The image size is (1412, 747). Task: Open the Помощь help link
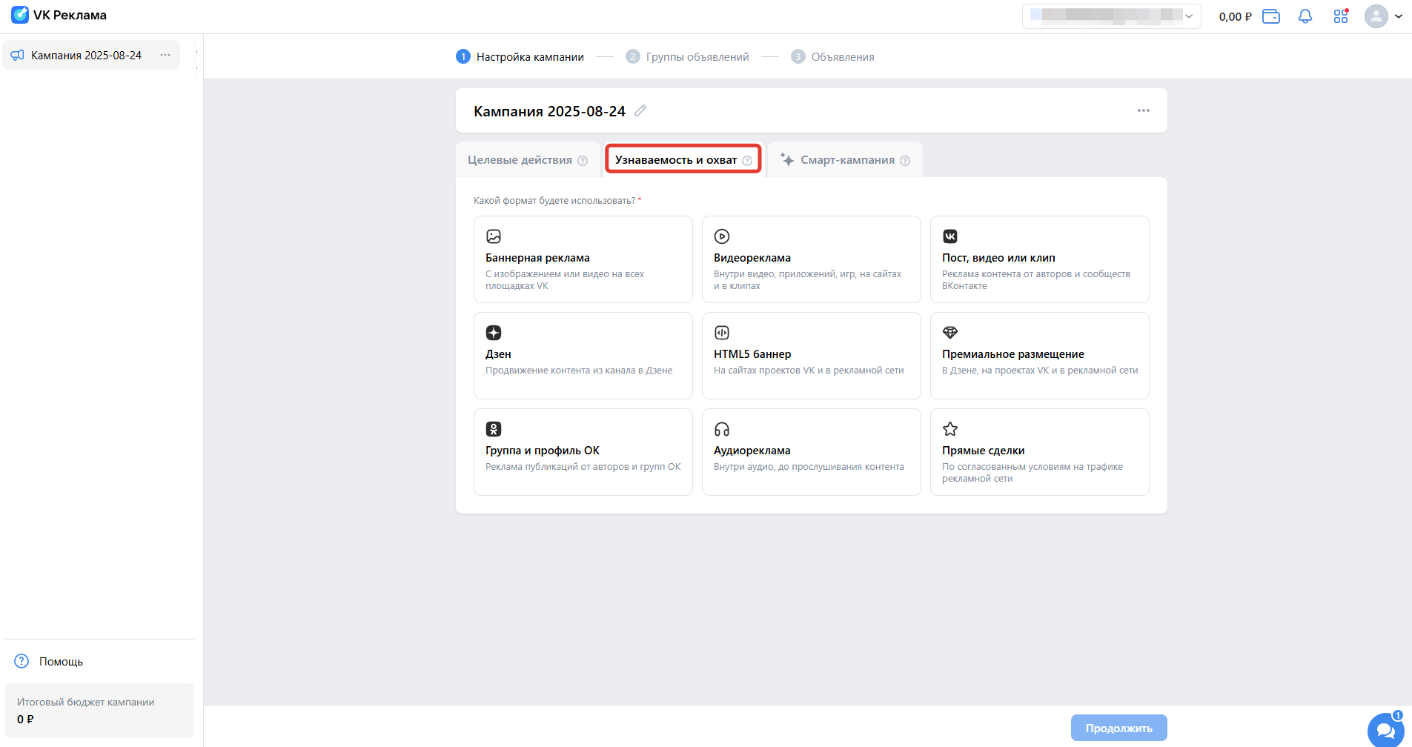[61, 662]
